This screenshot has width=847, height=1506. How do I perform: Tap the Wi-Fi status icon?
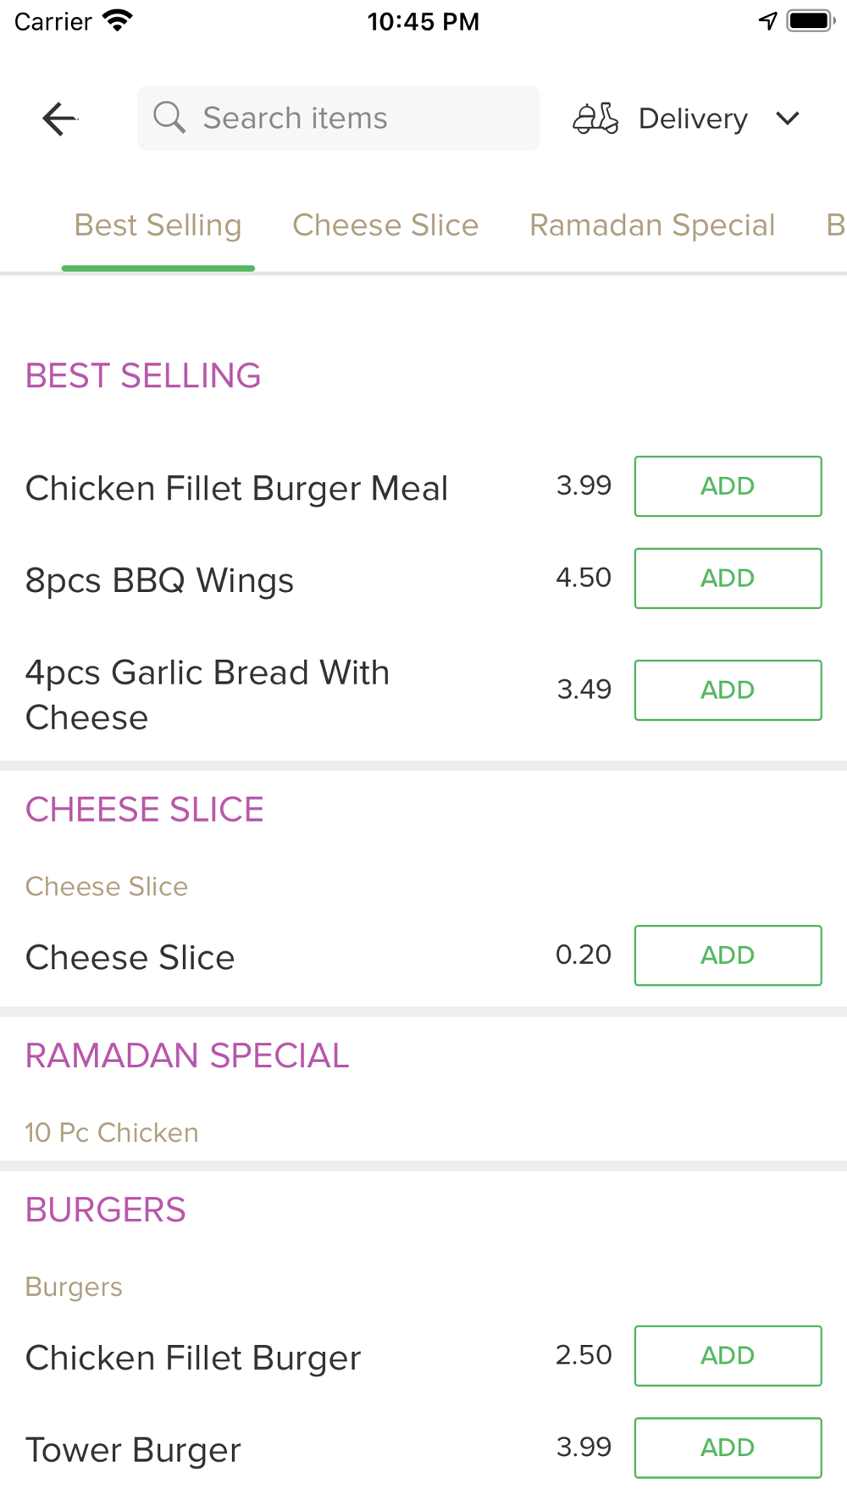118,20
